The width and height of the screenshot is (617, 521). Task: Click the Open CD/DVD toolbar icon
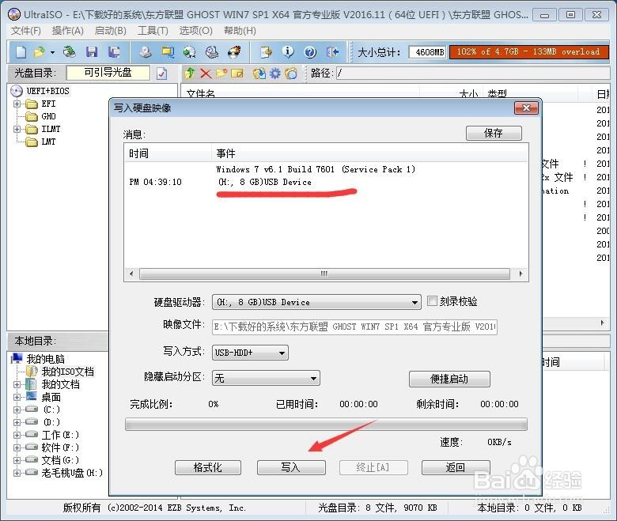tap(70, 52)
